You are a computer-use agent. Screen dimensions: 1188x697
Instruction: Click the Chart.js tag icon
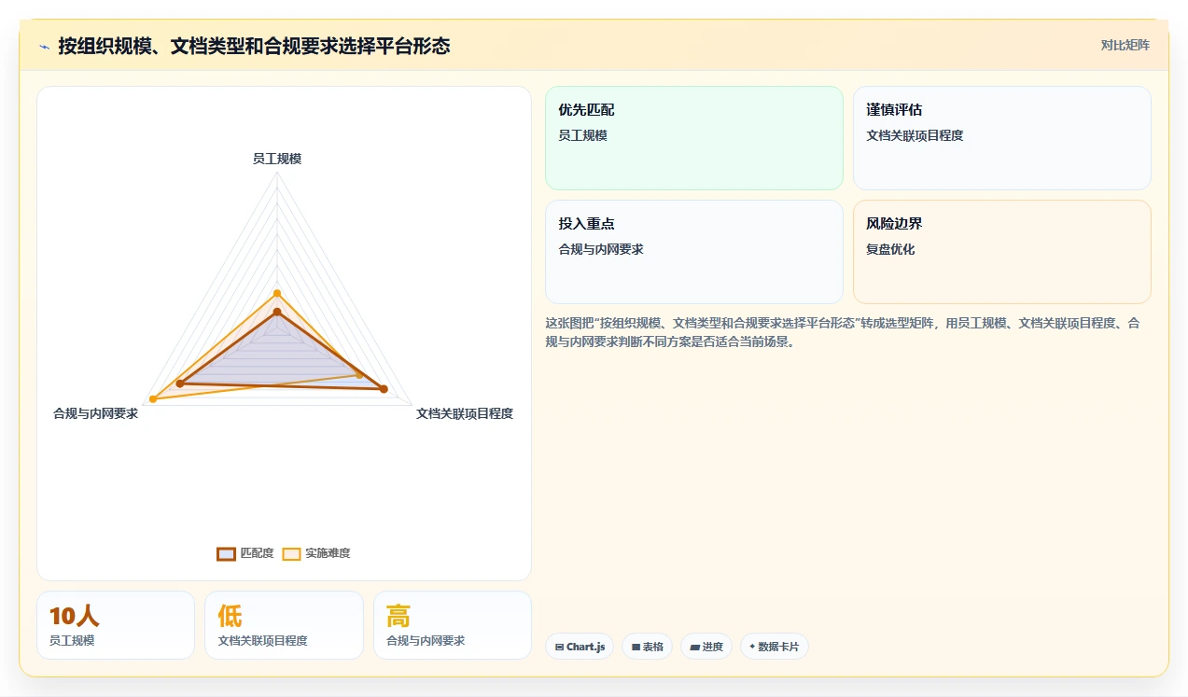pos(559,647)
